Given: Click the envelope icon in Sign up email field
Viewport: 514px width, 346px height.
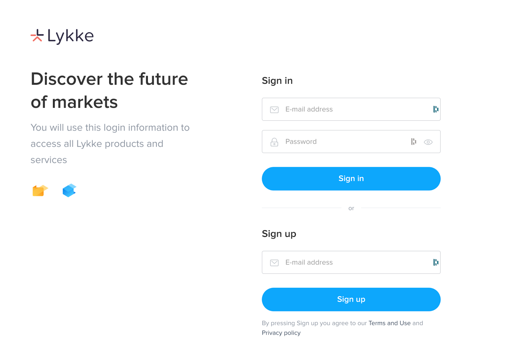Looking at the screenshot, I should tap(274, 263).
